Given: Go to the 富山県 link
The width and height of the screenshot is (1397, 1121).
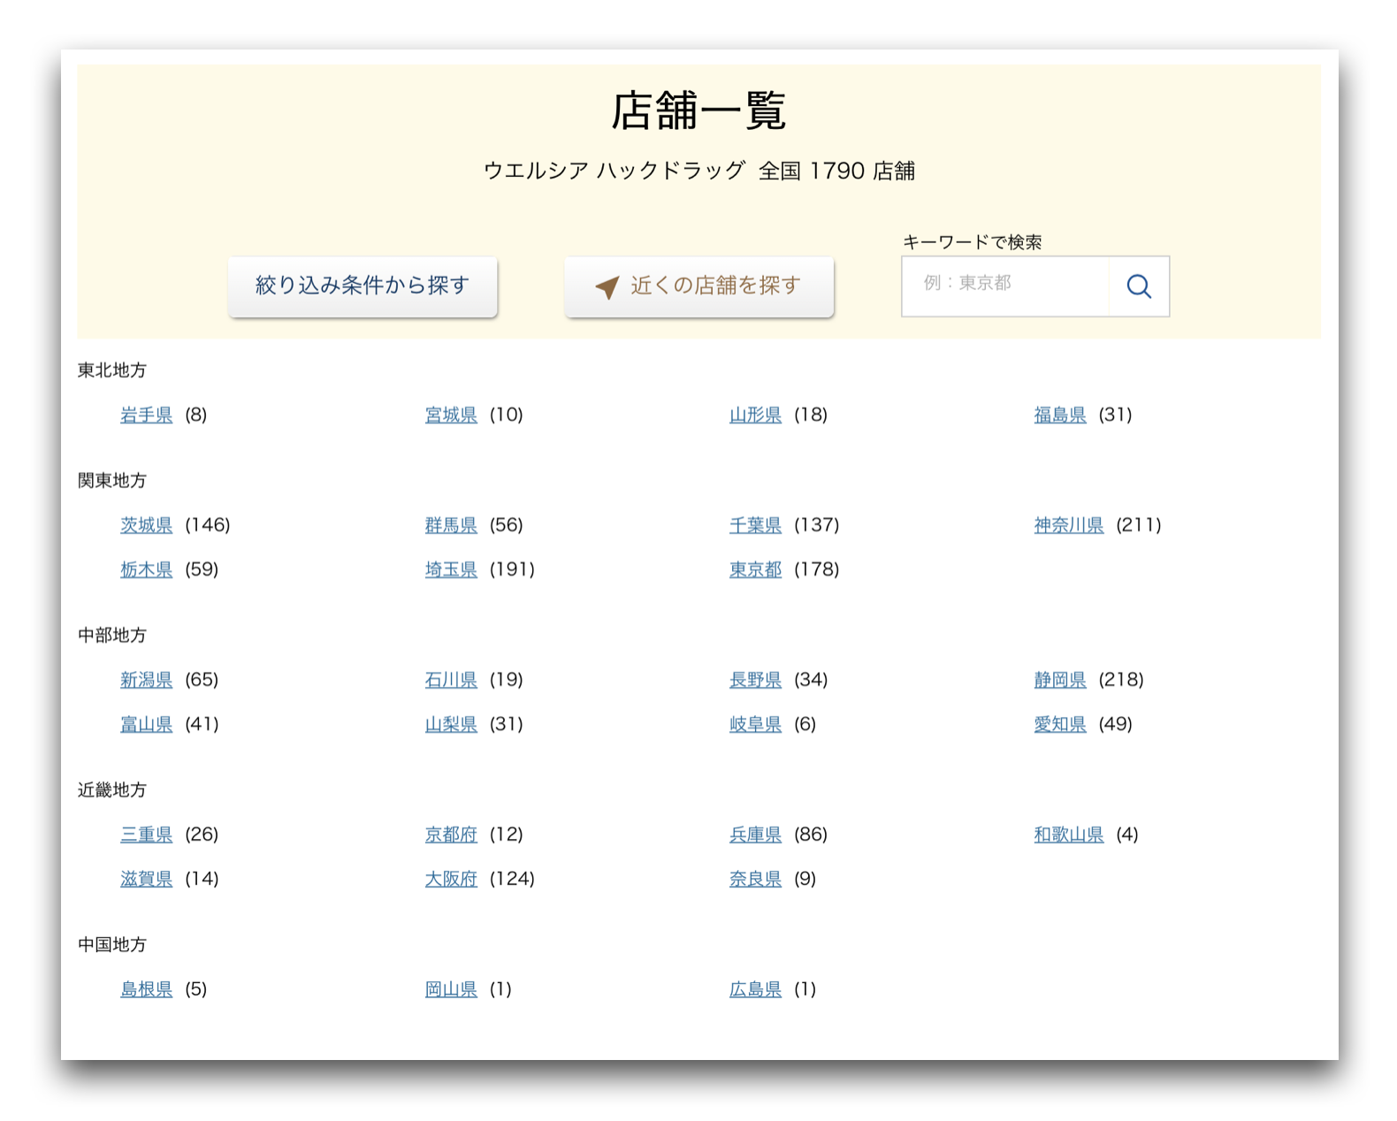Looking at the screenshot, I should pyautogui.click(x=147, y=724).
